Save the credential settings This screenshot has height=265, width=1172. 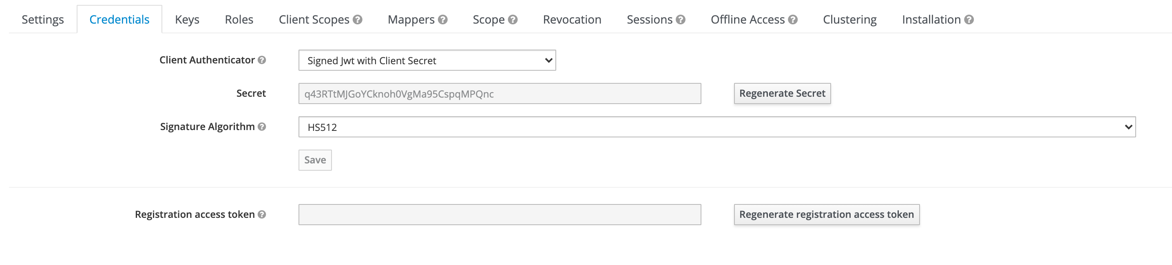pyautogui.click(x=315, y=160)
